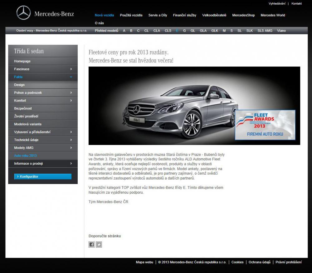Open Servis a Díly menu
This screenshot has height=273, width=312.
[x=158, y=15]
